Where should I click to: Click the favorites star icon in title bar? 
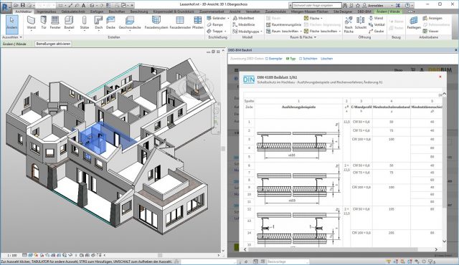(358, 5)
